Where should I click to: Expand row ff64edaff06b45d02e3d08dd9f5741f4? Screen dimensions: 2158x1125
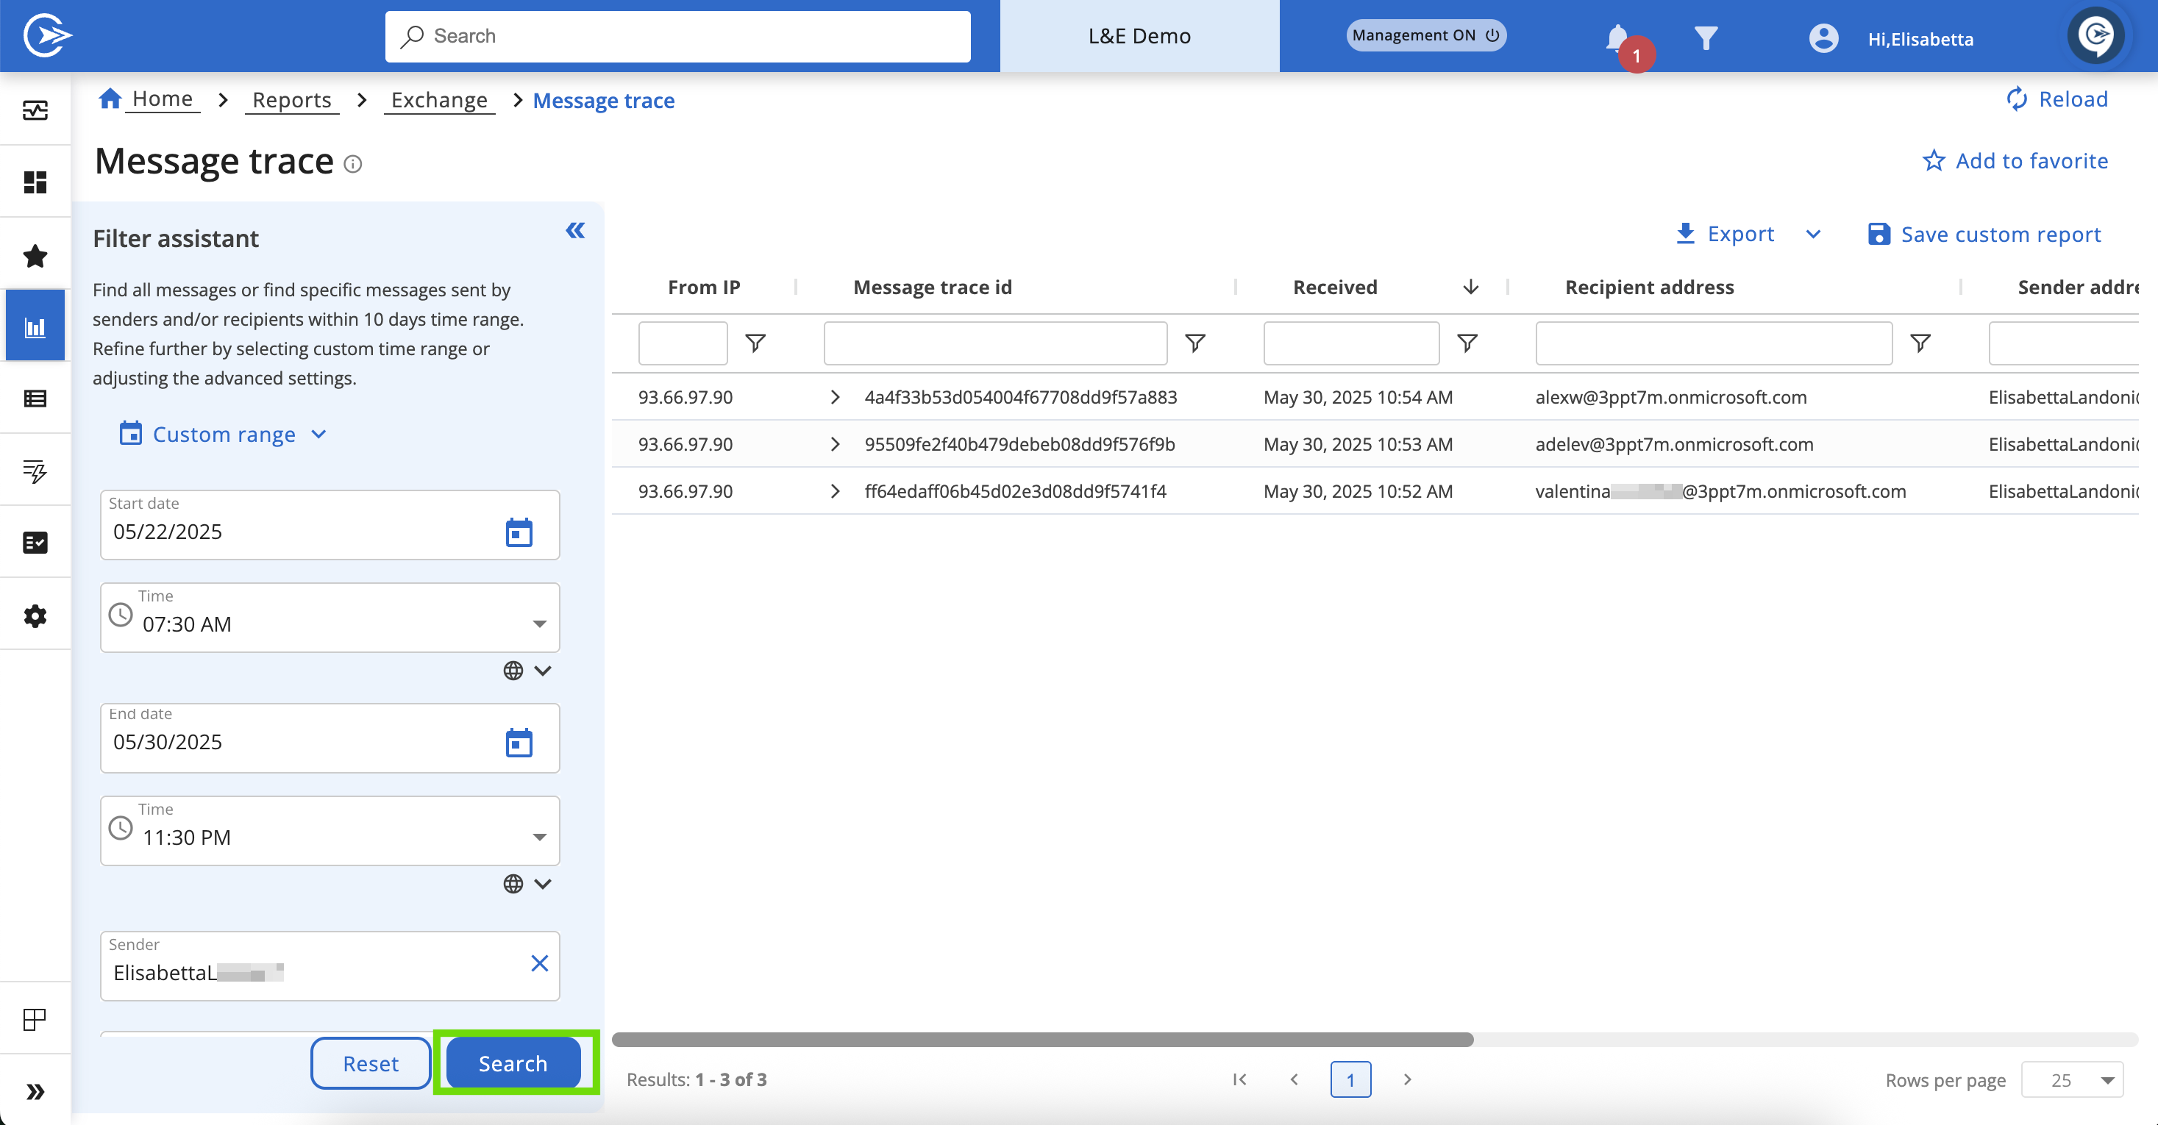(x=834, y=491)
